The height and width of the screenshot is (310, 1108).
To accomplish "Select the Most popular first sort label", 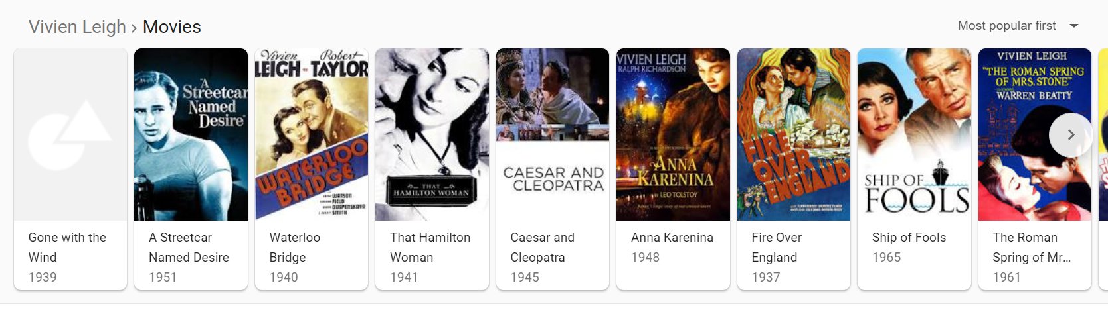I will tap(1006, 26).
